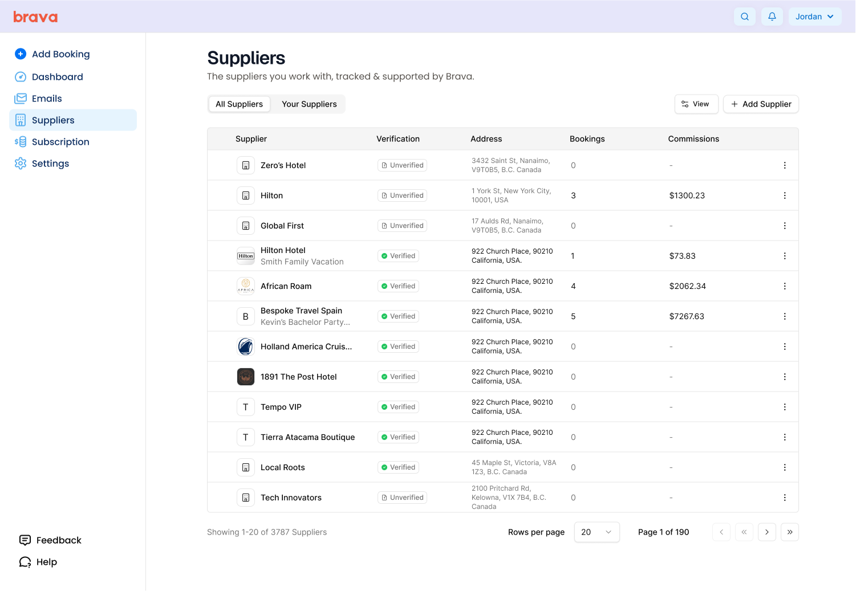Image resolution: width=864 pixels, height=595 pixels.
Task: Jump to last page double-arrow
Action: click(789, 532)
